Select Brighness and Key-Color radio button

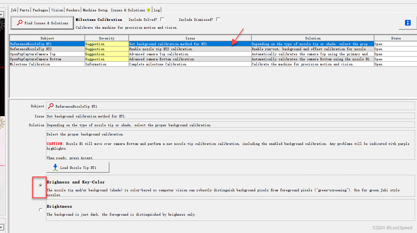40,186
